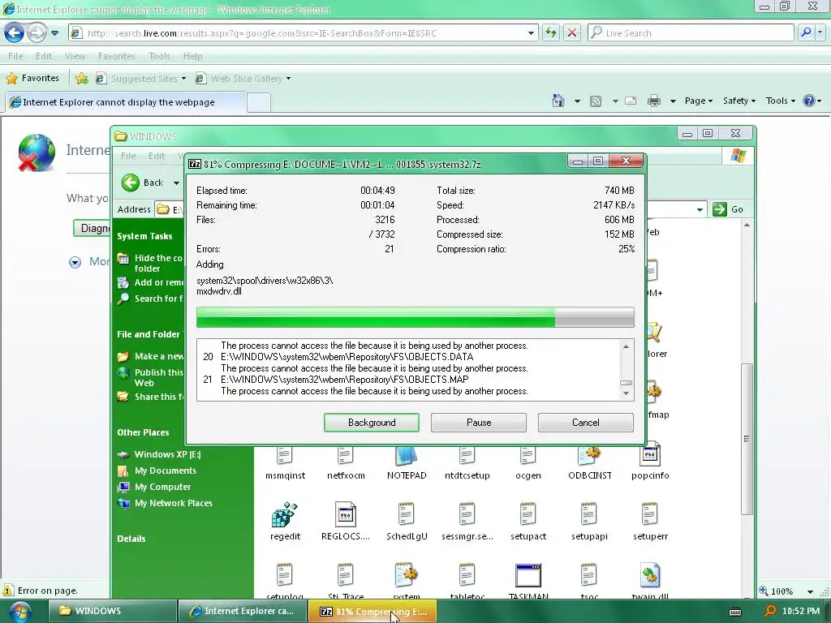
Task: Select the SchedLgU file icon
Action: (x=407, y=522)
